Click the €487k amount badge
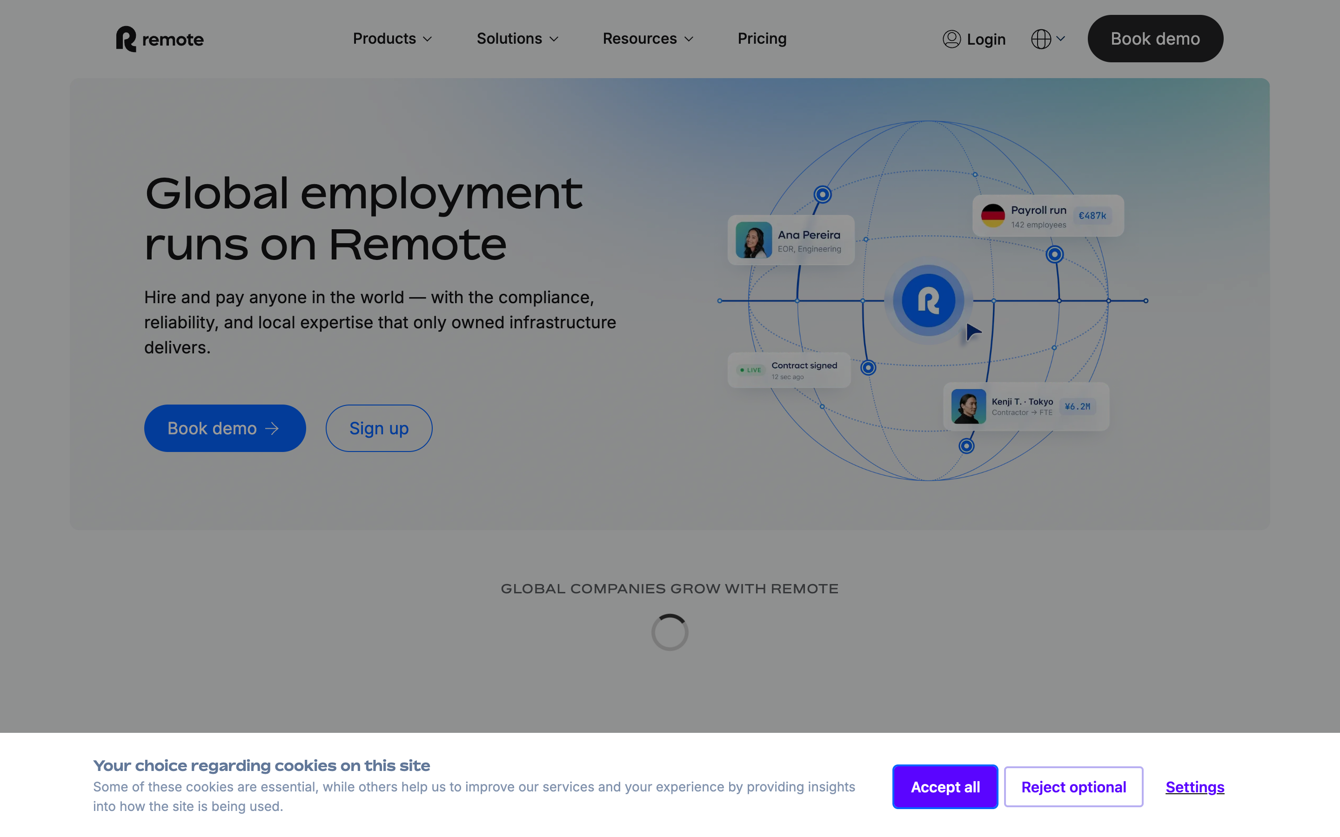 point(1092,215)
